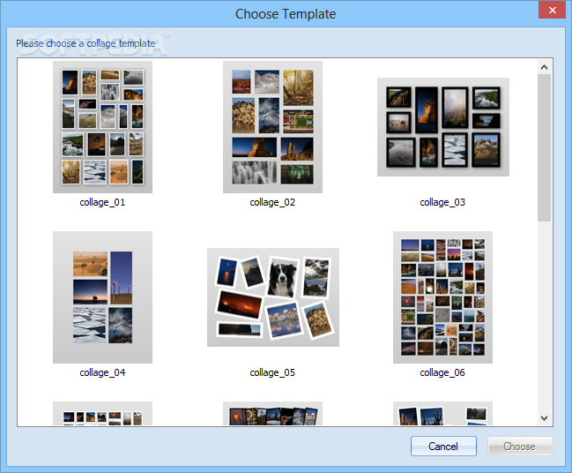
Task: Select the collage_01 template thumbnail
Action: pyautogui.click(x=102, y=127)
